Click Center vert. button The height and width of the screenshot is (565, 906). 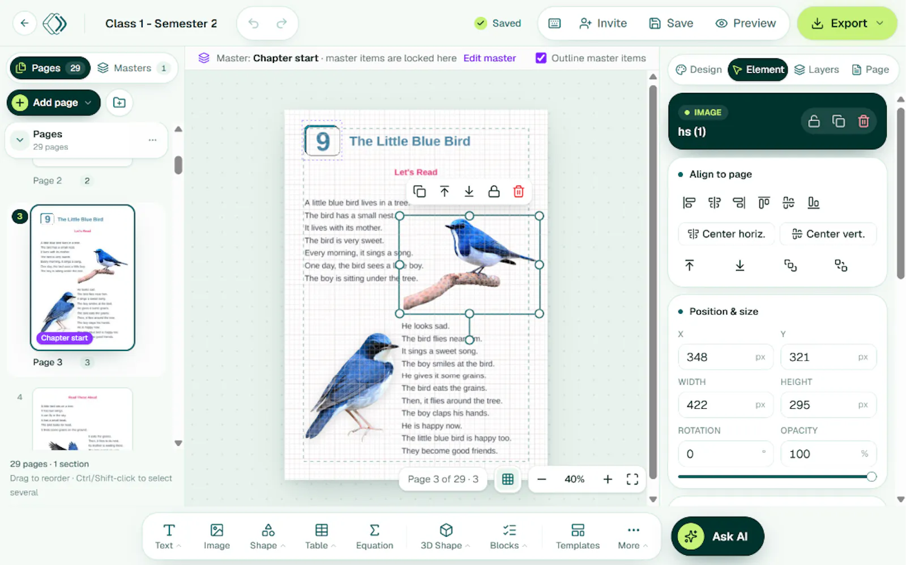[x=828, y=234]
